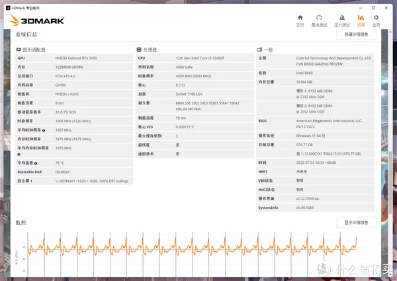This screenshot has height=281, width=397.
Task: Select the DISPLAY1 1920 × 1080 value
Action: (92, 181)
